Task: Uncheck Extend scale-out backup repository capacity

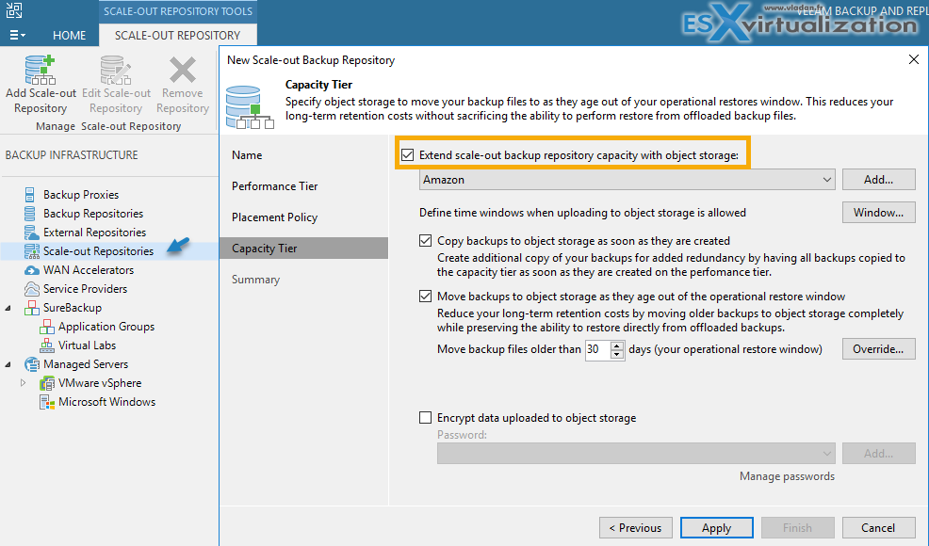Action: click(408, 155)
